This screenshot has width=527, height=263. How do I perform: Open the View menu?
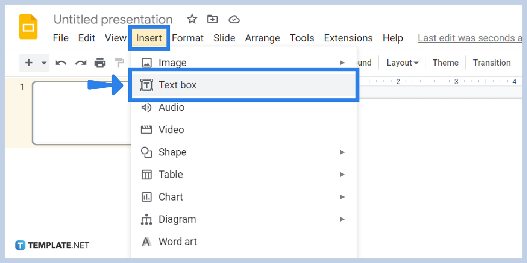(x=115, y=38)
